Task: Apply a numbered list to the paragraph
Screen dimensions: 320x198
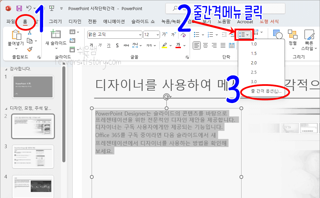Action: pos(211,34)
